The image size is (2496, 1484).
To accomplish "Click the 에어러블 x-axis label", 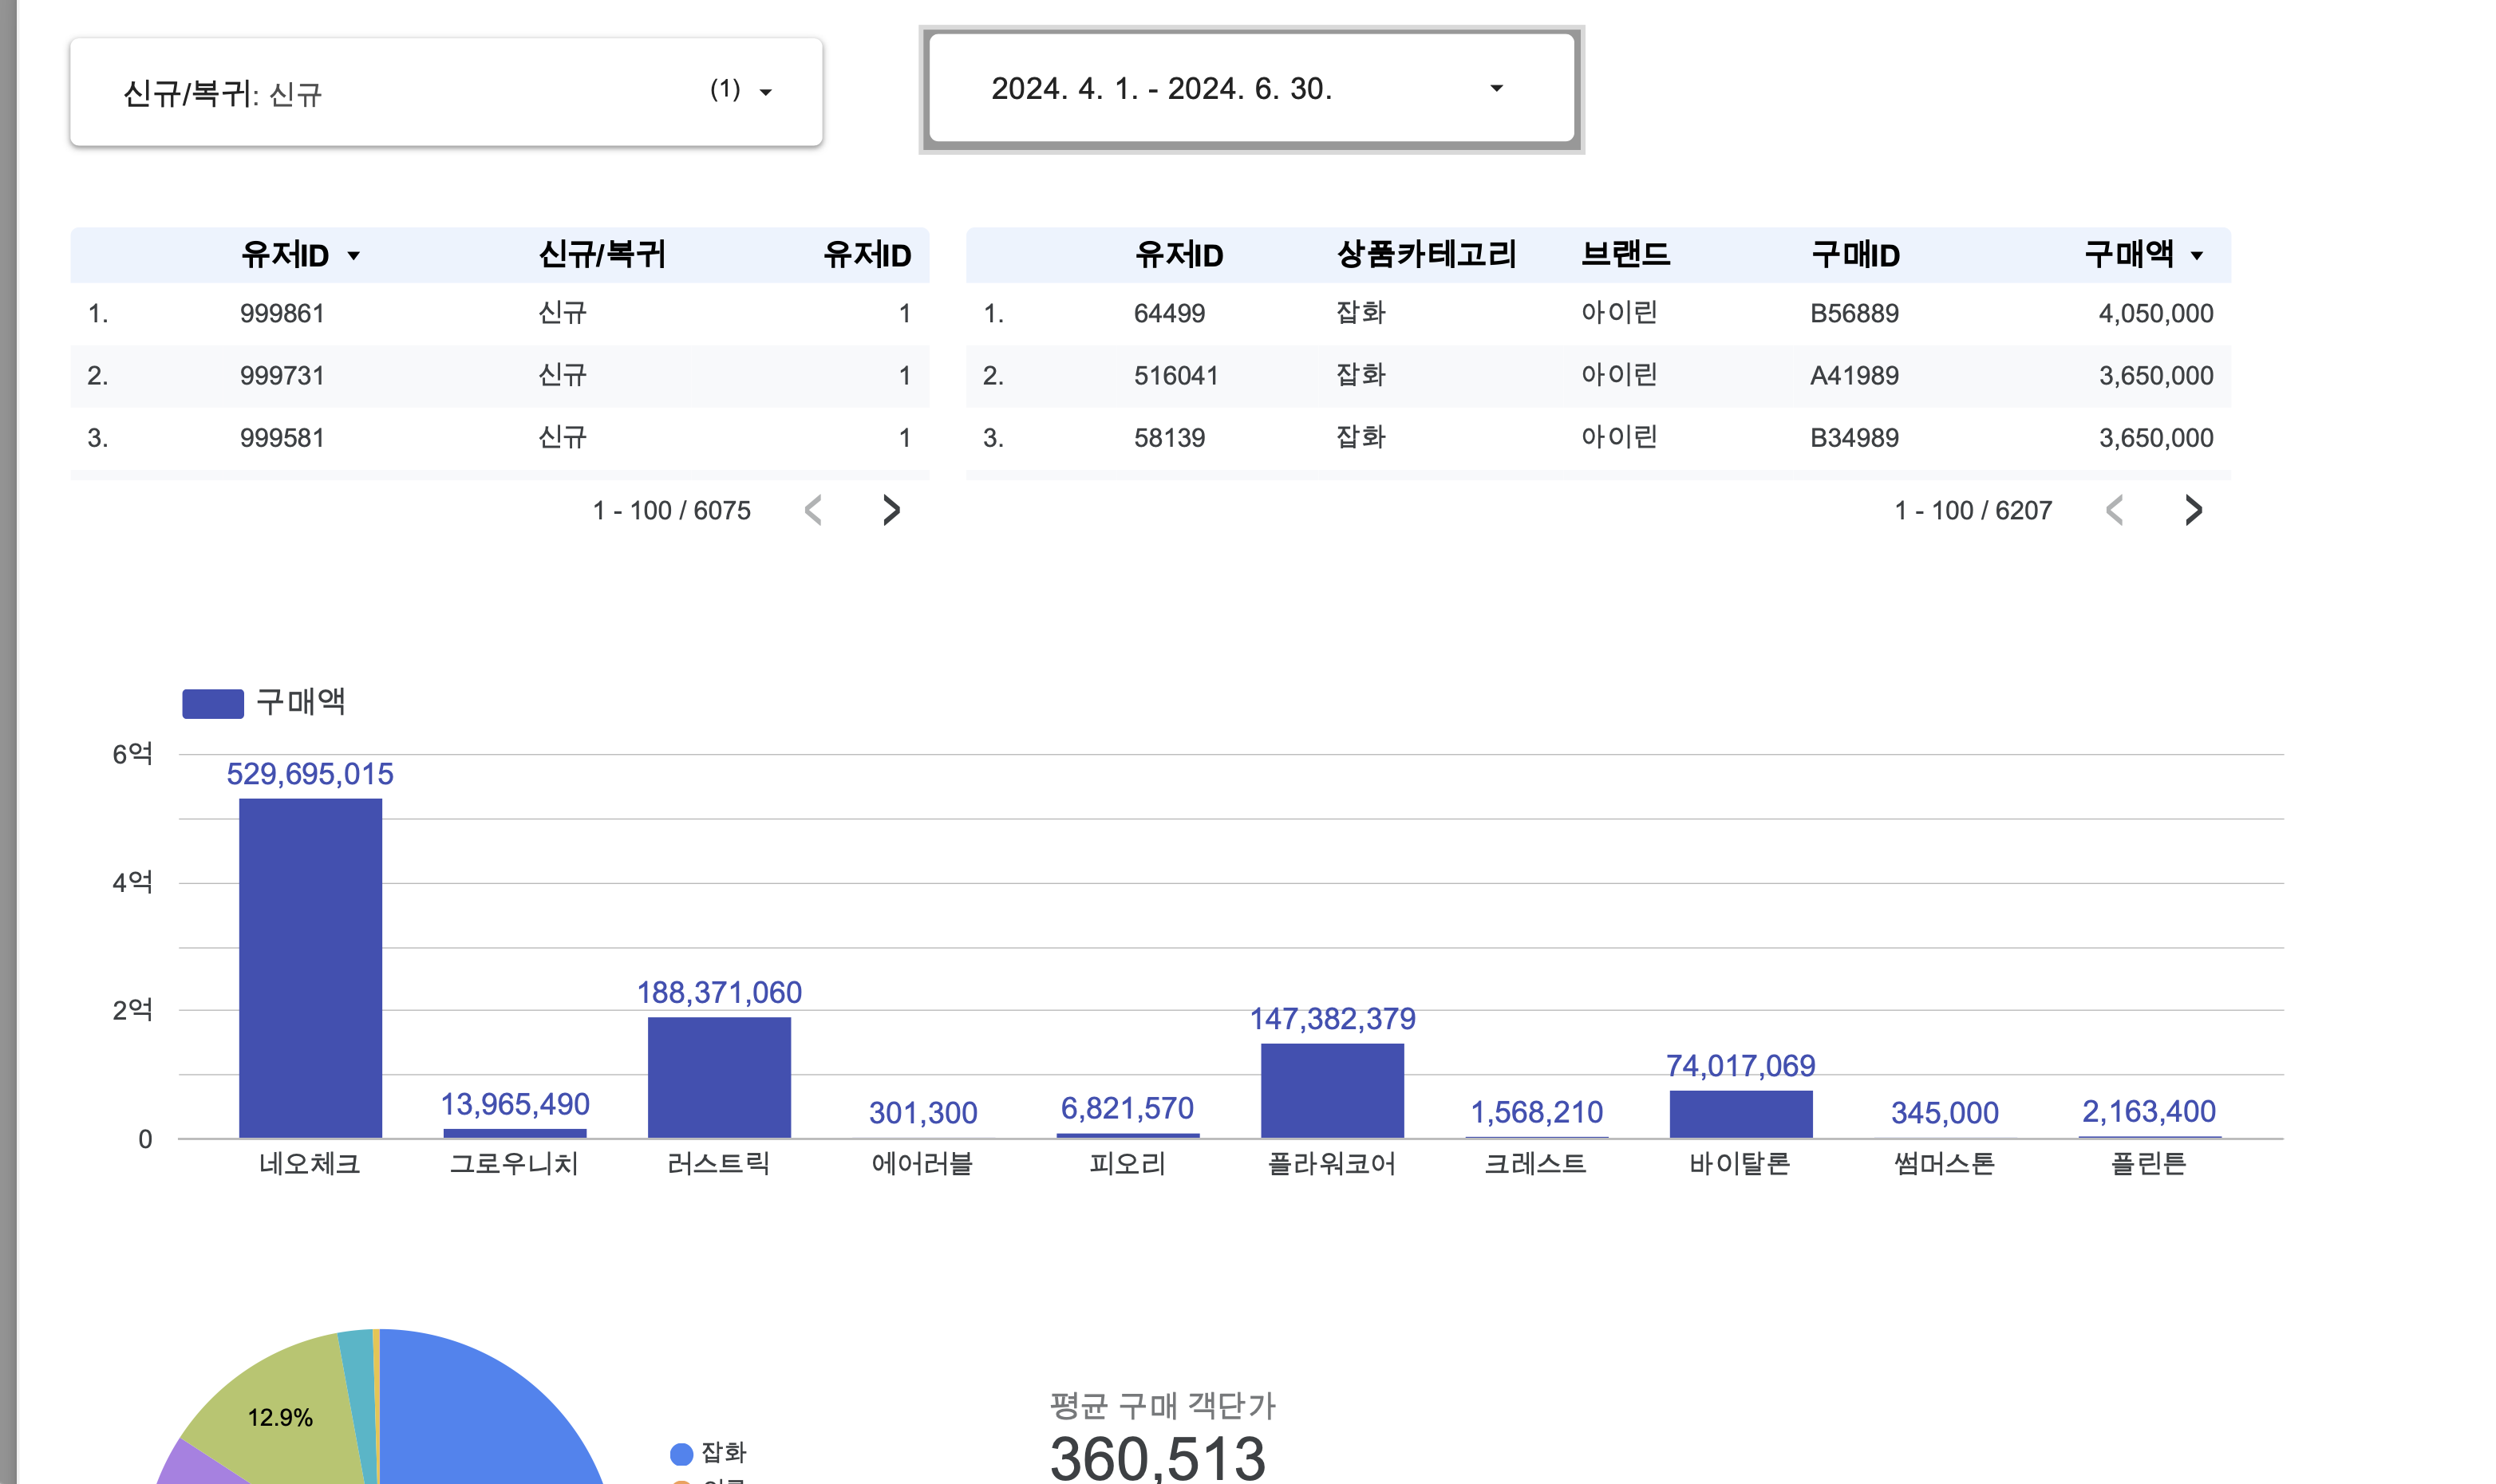I will tap(922, 1164).
